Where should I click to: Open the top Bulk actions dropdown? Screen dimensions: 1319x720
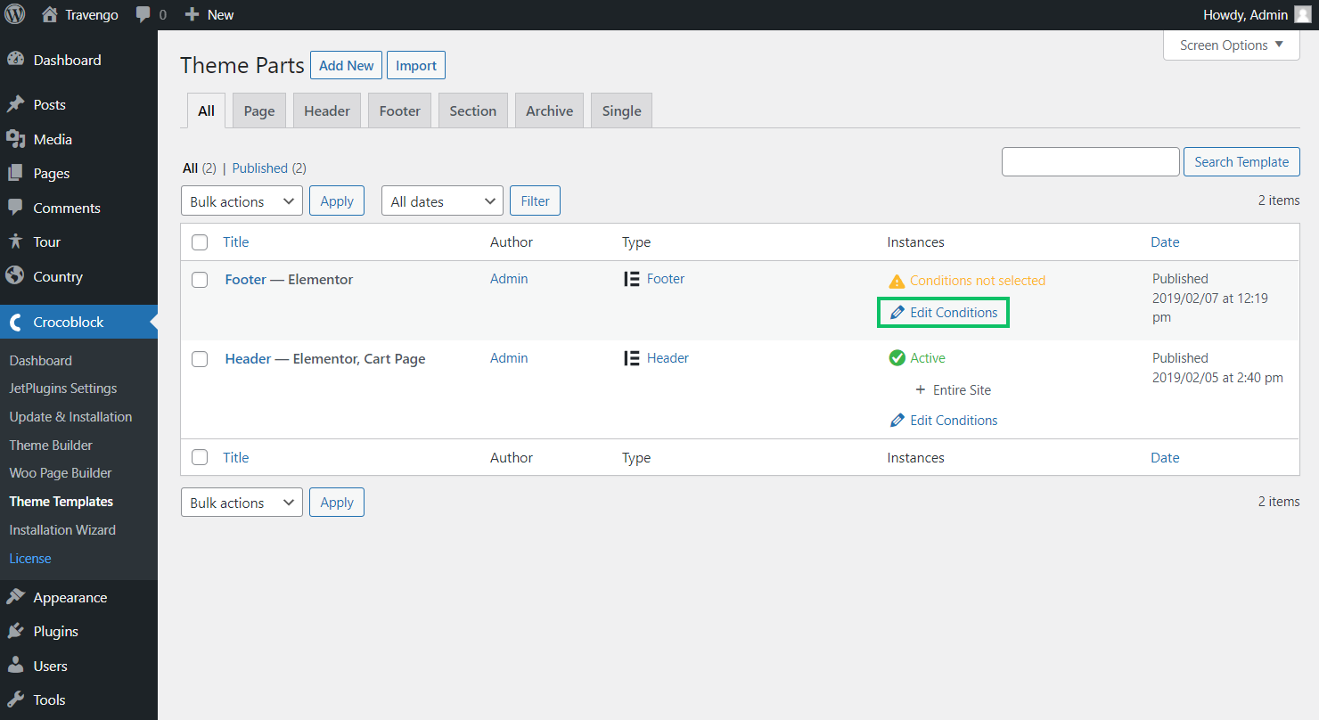242,201
